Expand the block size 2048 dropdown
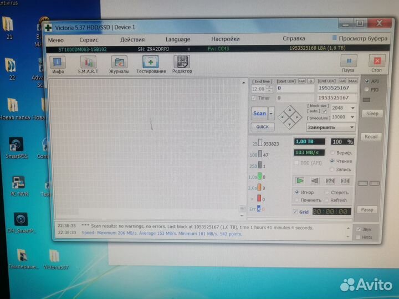 click(x=353, y=108)
